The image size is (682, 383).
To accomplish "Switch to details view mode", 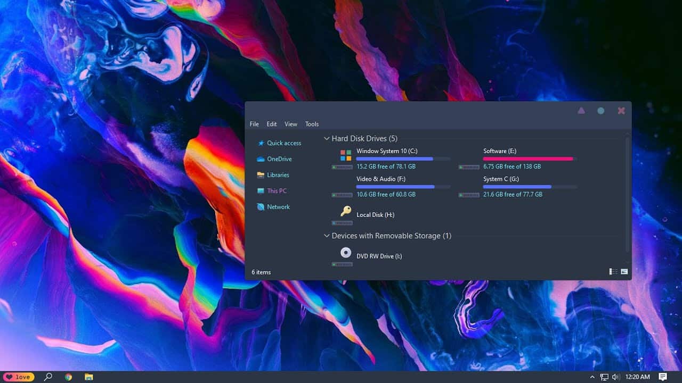I will point(613,271).
